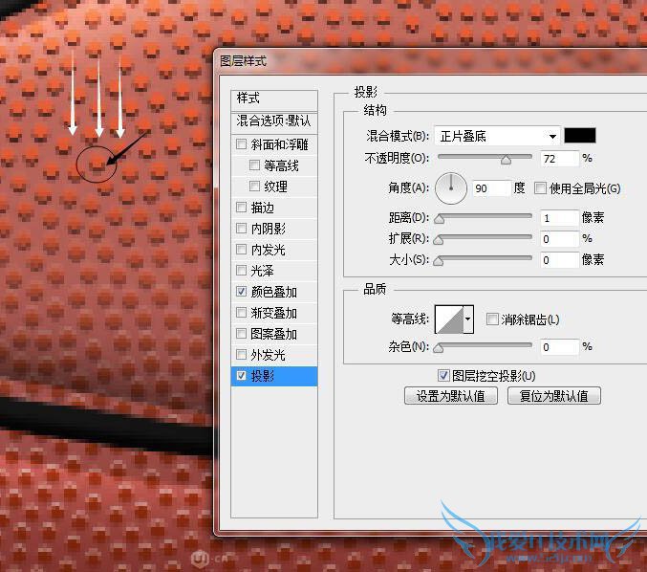Viewport: 647px width, 572px height.
Task: Click the distance (距离) value field
Action: (560, 218)
